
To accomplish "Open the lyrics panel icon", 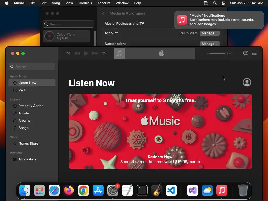I will coord(245,53).
